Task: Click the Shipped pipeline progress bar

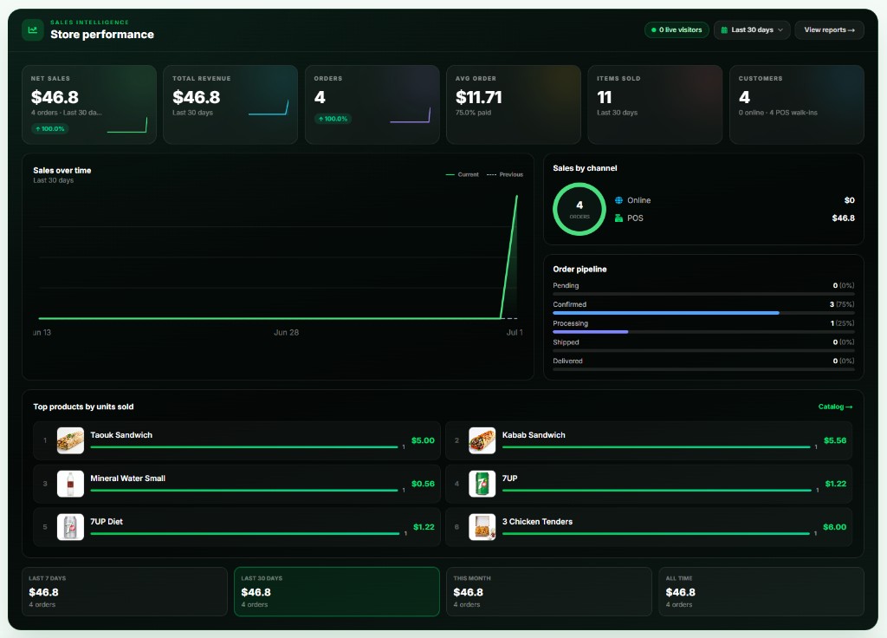Action: coord(703,351)
